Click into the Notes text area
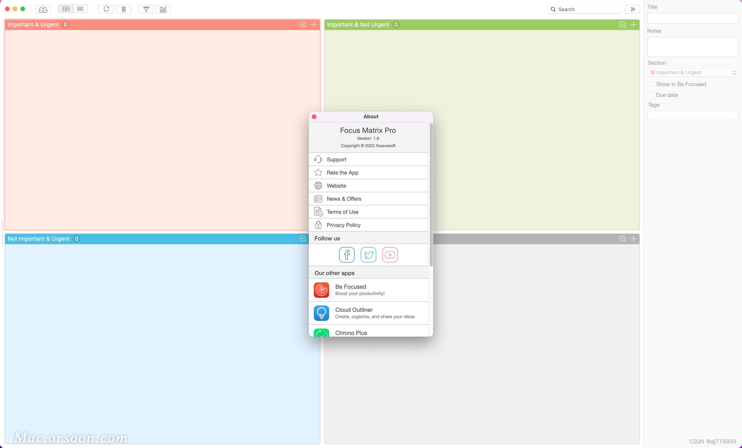This screenshot has height=448, width=742. coord(693,47)
